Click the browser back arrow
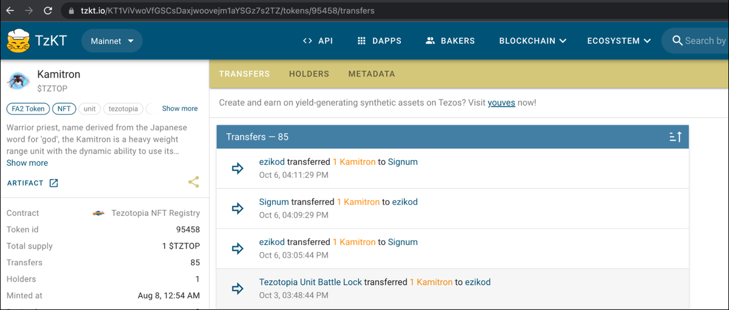 click(10, 11)
